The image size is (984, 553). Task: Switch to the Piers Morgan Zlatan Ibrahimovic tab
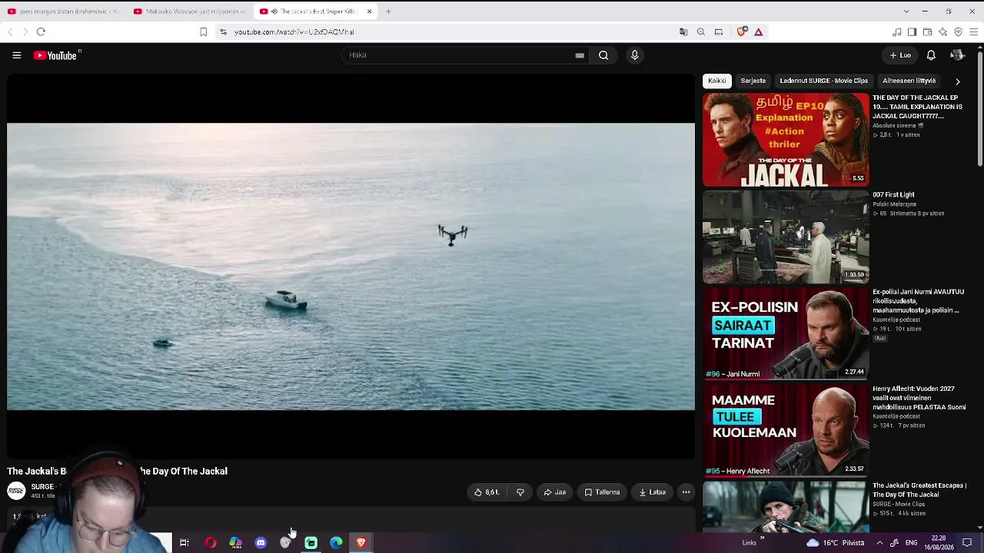65,12
